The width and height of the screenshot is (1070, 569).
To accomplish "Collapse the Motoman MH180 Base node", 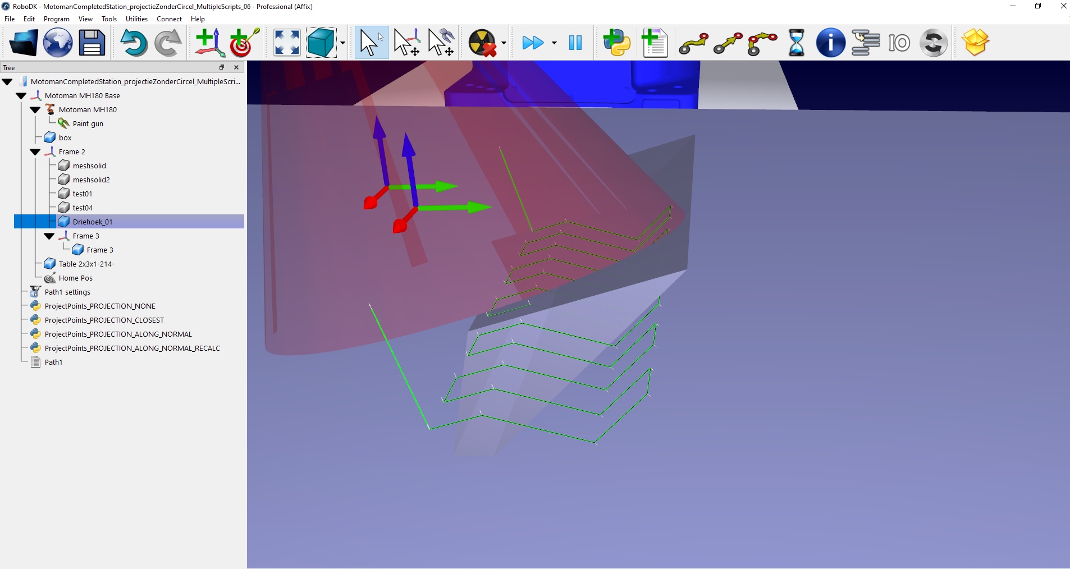I will (21, 96).
